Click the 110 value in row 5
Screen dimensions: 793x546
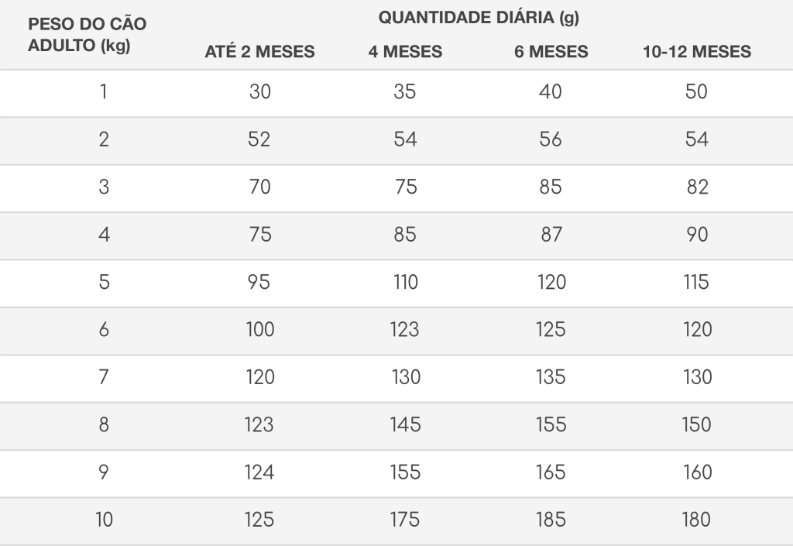tap(406, 282)
